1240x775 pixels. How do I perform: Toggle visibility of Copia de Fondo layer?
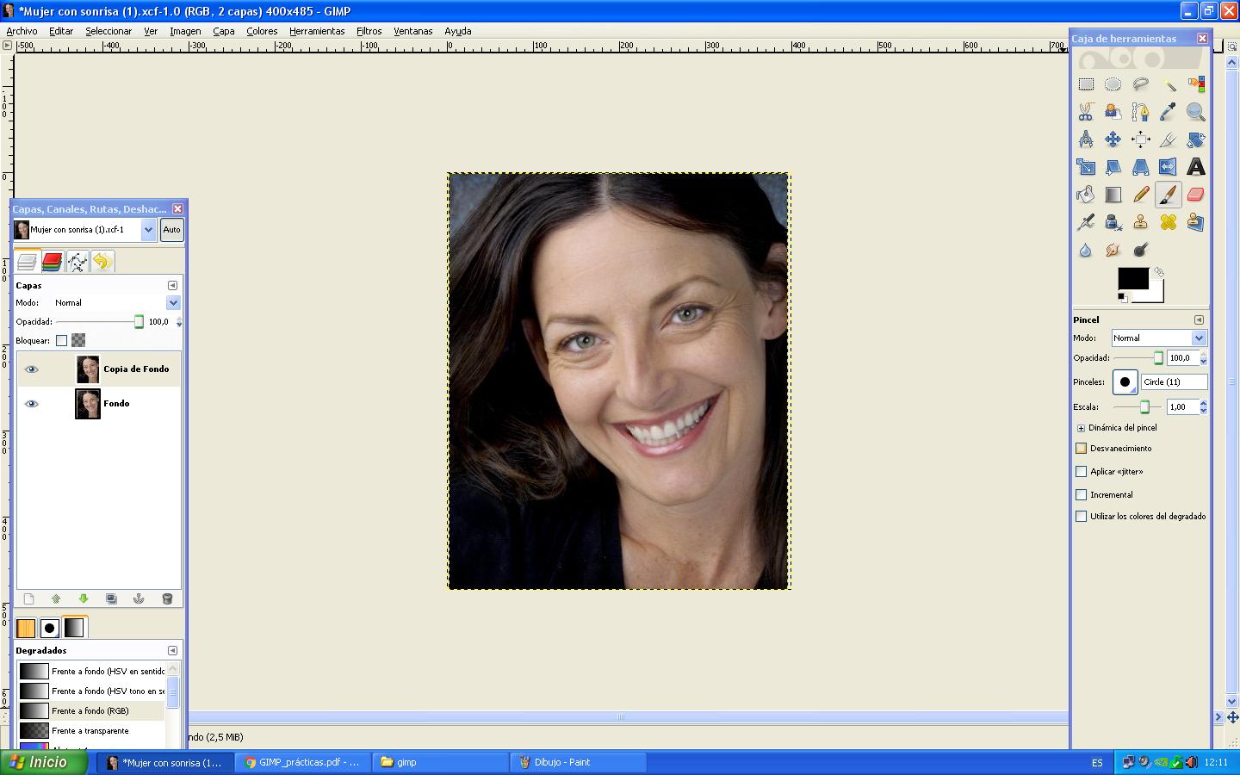point(32,369)
